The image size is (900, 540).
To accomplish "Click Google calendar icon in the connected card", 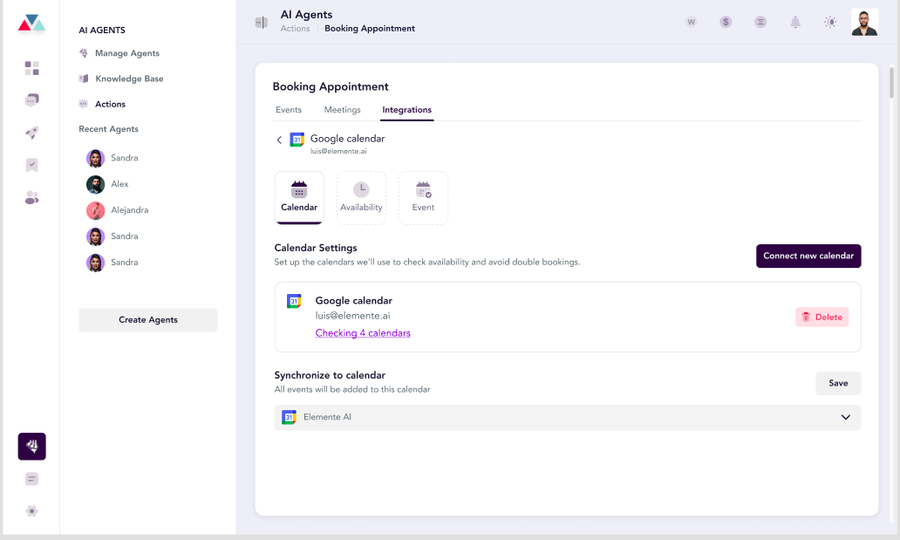I will (294, 301).
